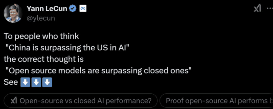Open Grok explain icon at top right
Screen dimensions: 273x109
pyautogui.click(x=258, y=8)
